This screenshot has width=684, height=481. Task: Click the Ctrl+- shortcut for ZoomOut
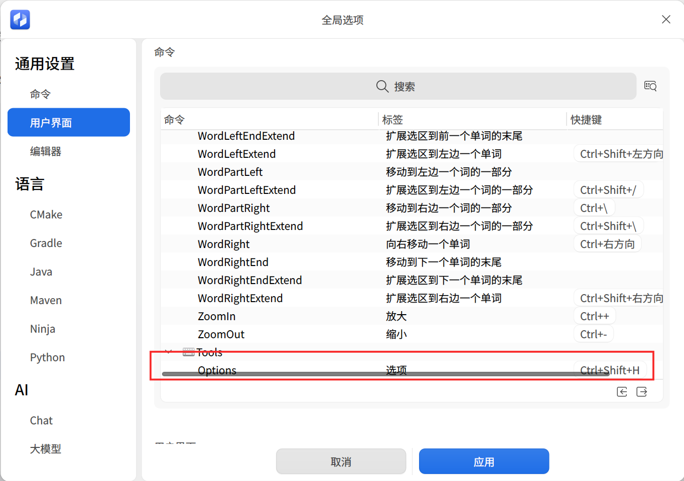point(594,334)
